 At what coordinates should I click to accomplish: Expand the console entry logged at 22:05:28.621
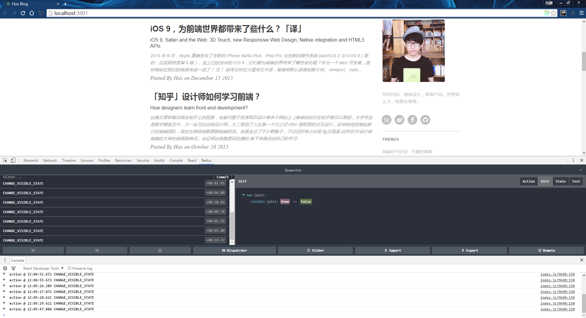4,297
